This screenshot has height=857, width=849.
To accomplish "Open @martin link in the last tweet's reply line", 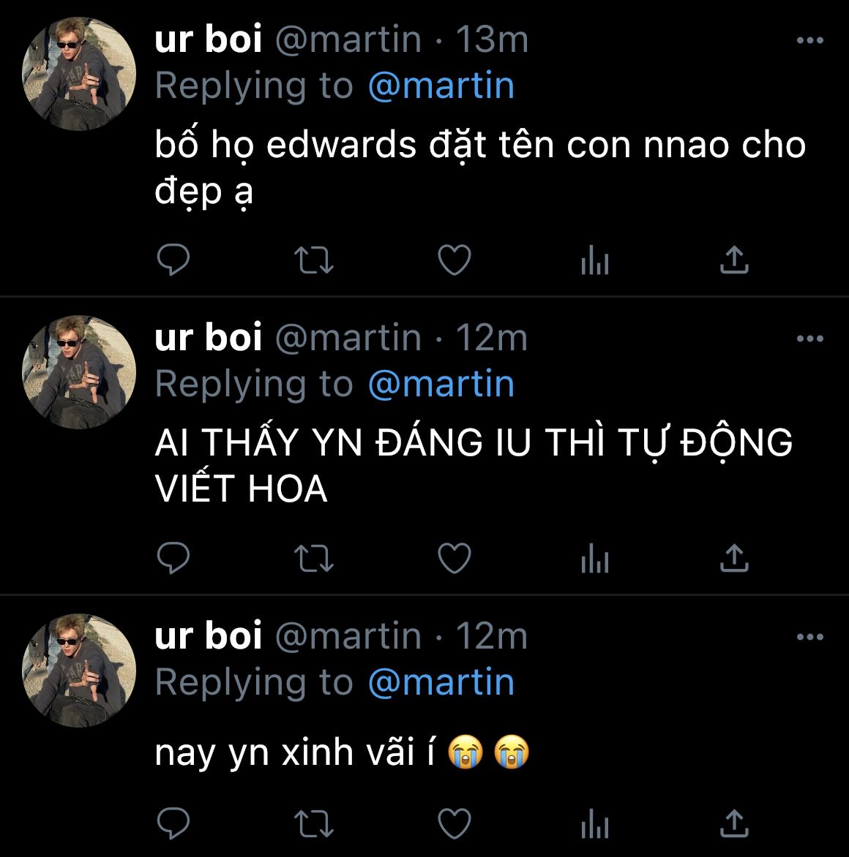I will [441, 683].
